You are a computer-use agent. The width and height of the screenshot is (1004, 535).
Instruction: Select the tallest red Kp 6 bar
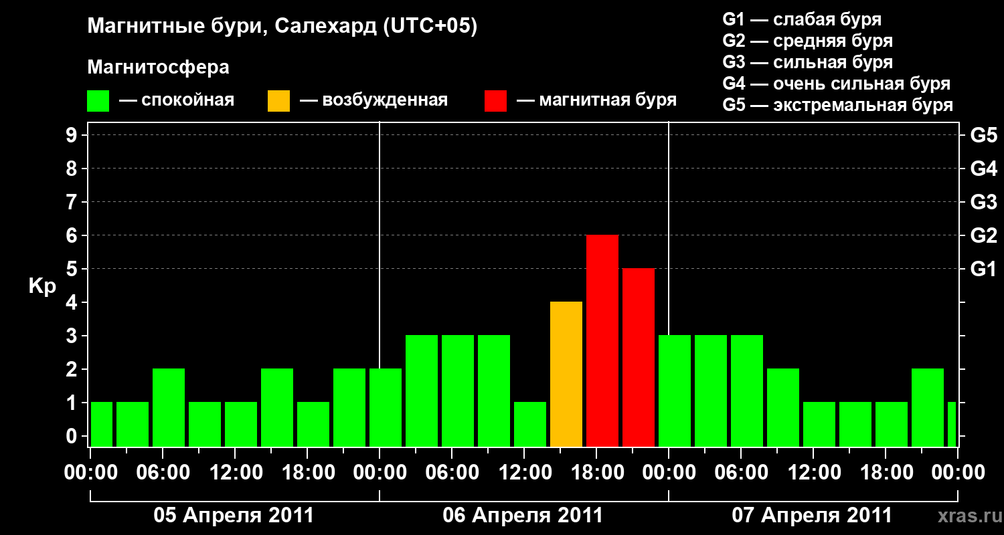602,341
